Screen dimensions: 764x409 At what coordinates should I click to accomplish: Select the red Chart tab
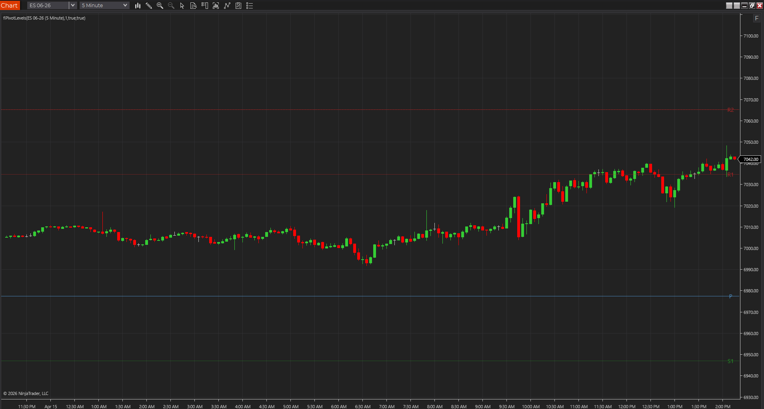pyautogui.click(x=10, y=5)
